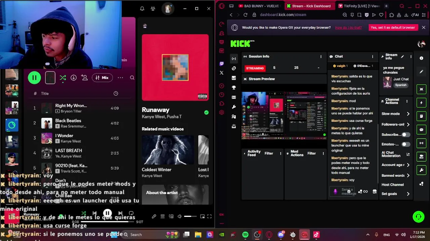This screenshot has width=430, height=241.
Task: Open the Session Info panel options menu
Action: [321, 57]
